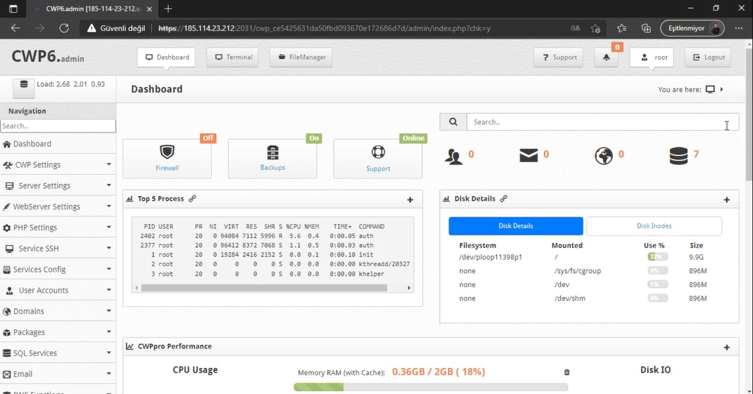Image resolution: width=753 pixels, height=394 pixels.
Task: Open the FileManager button
Action: pos(301,57)
